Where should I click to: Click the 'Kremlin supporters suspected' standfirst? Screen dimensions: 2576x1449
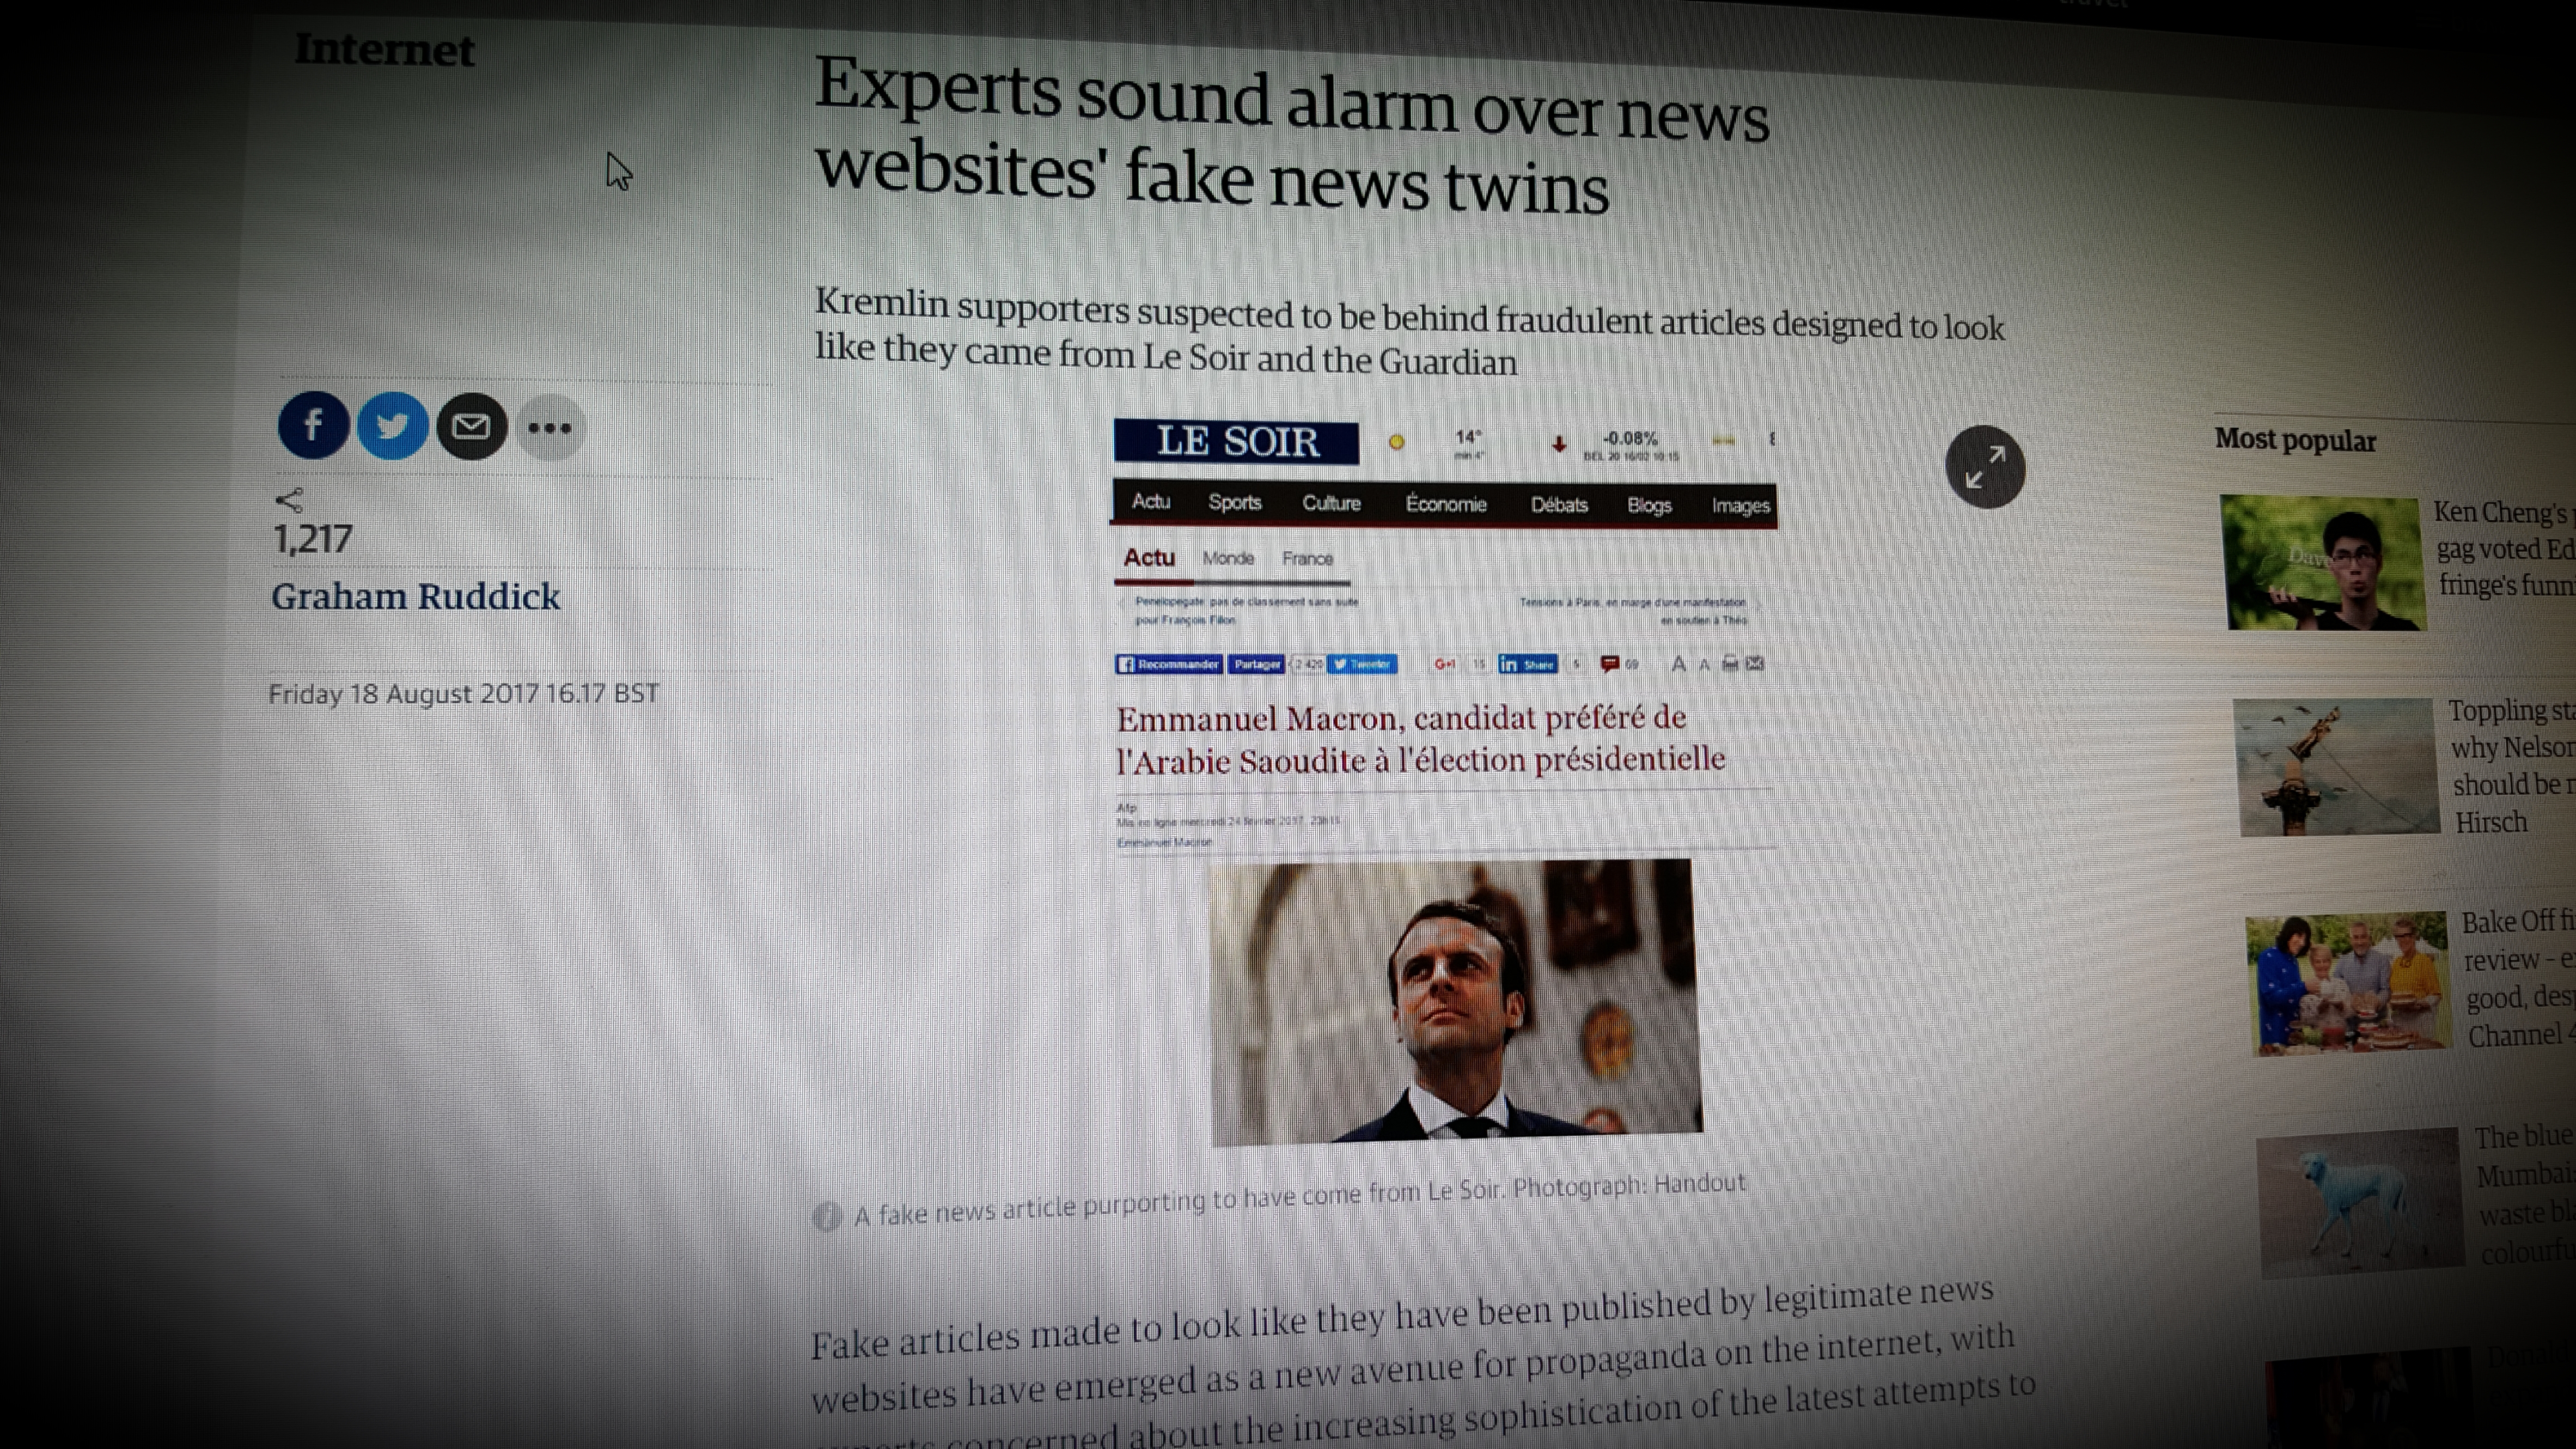point(1410,332)
